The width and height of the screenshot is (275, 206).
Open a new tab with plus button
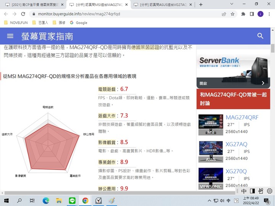click(201, 5)
